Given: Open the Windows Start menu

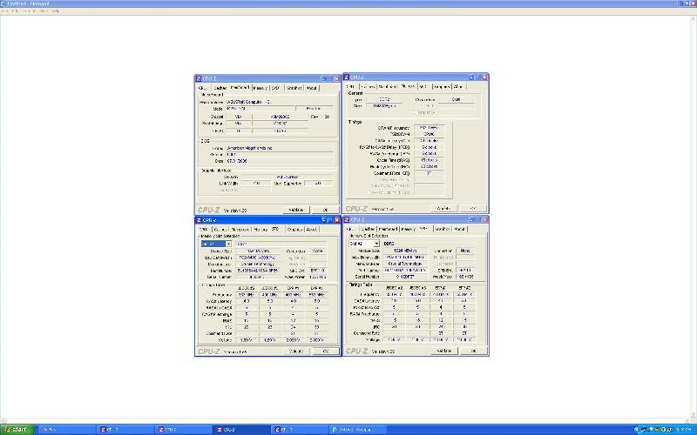Looking at the screenshot, I should tap(17, 430).
